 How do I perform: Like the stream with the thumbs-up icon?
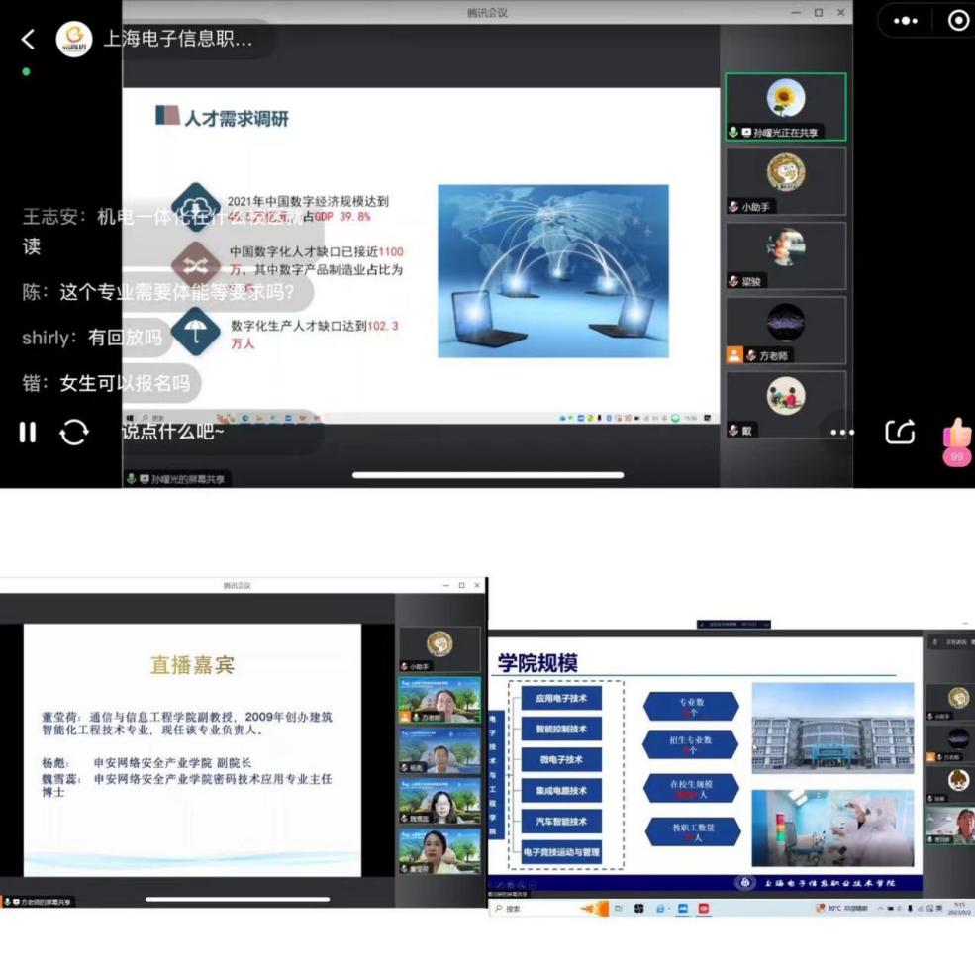957,433
